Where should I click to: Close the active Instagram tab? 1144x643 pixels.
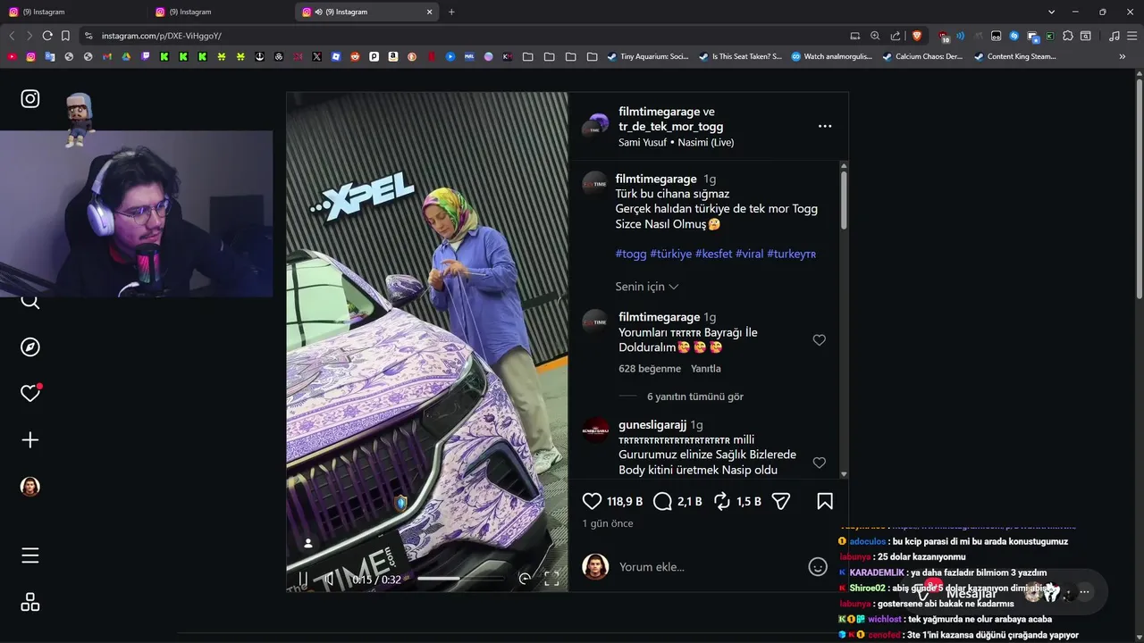pyautogui.click(x=430, y=12)
